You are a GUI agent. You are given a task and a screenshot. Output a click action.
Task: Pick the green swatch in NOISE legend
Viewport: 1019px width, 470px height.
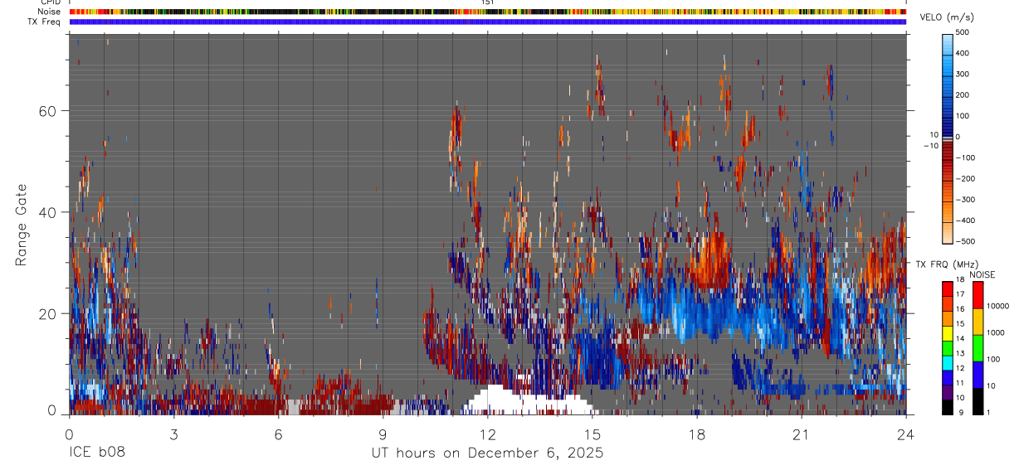[978, 348]
